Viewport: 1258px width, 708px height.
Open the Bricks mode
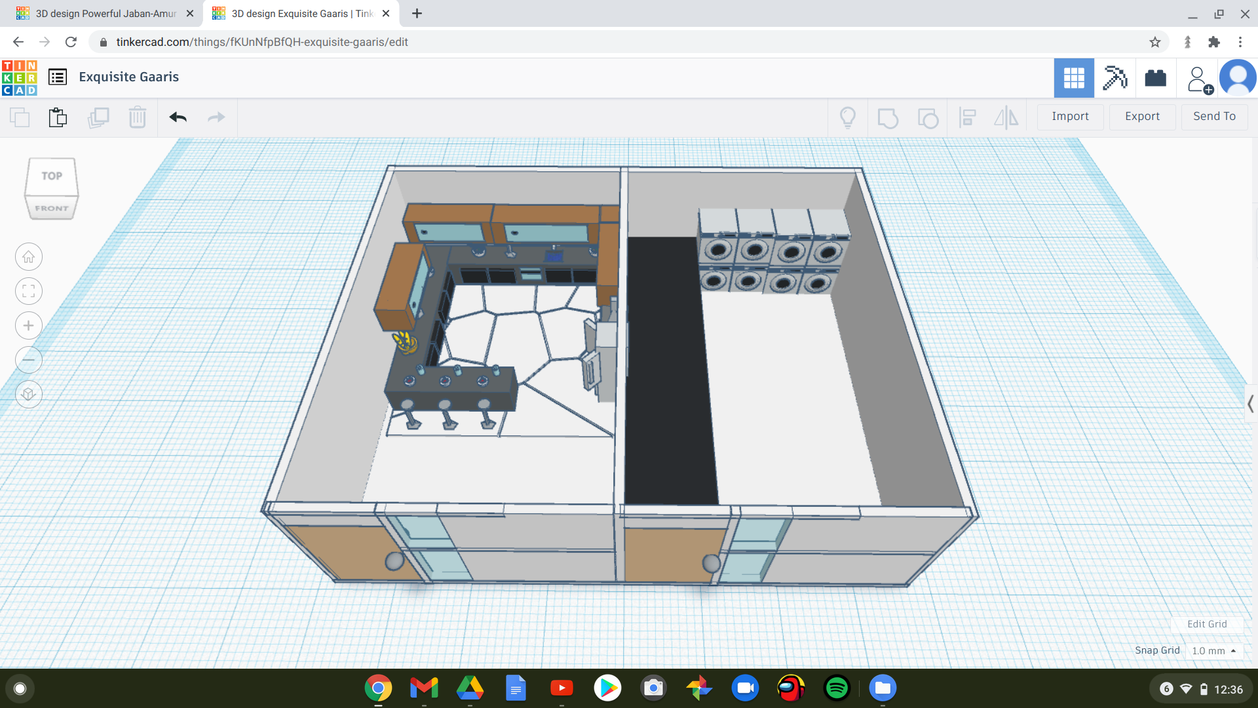pos(1156,78)
